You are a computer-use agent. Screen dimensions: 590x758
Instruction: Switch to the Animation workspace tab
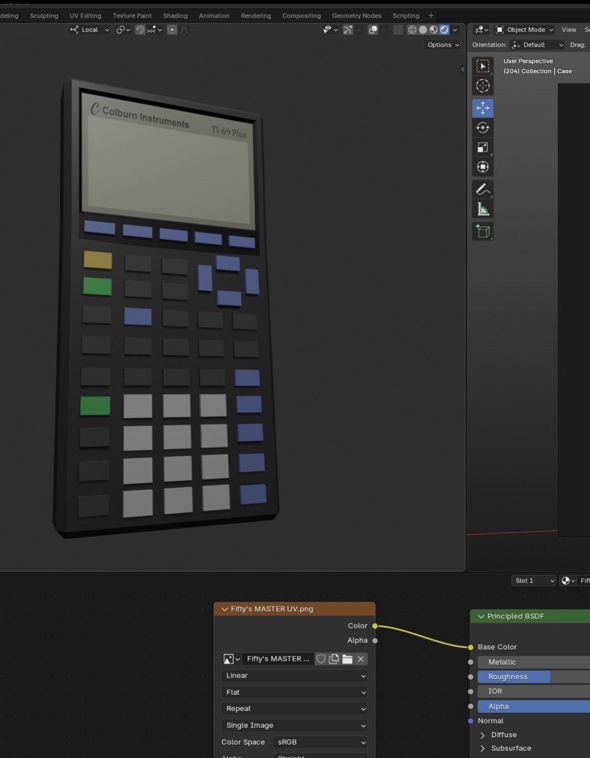click(214, 15)
